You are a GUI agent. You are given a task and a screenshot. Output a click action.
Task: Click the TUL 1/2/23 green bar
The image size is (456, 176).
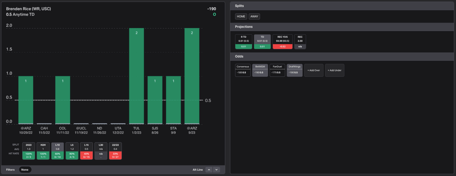[136, 76]
